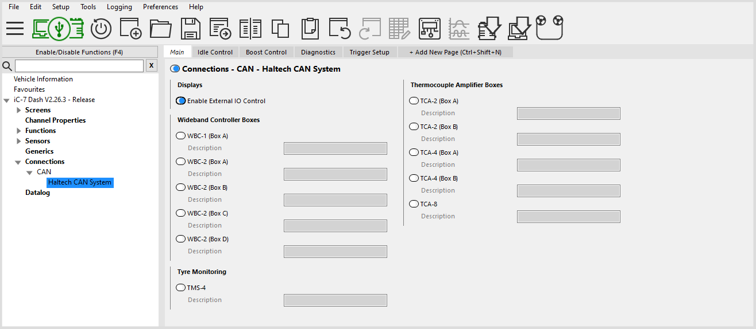Select Generics in tree
756x329 pixels.
(40, 151)
